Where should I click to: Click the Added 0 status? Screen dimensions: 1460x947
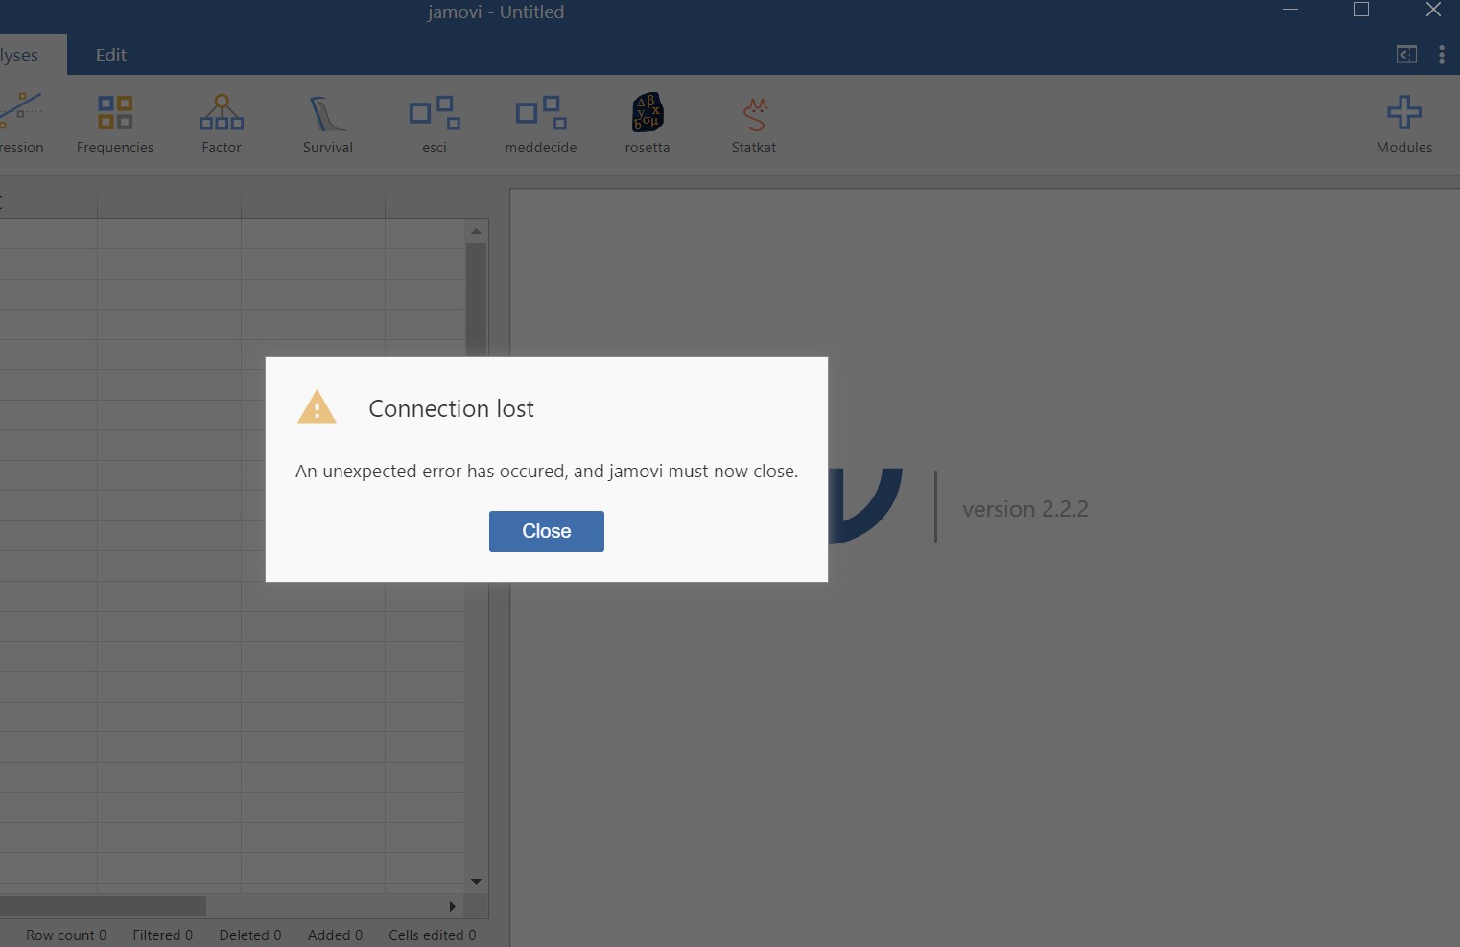click(x=336, y=935)
